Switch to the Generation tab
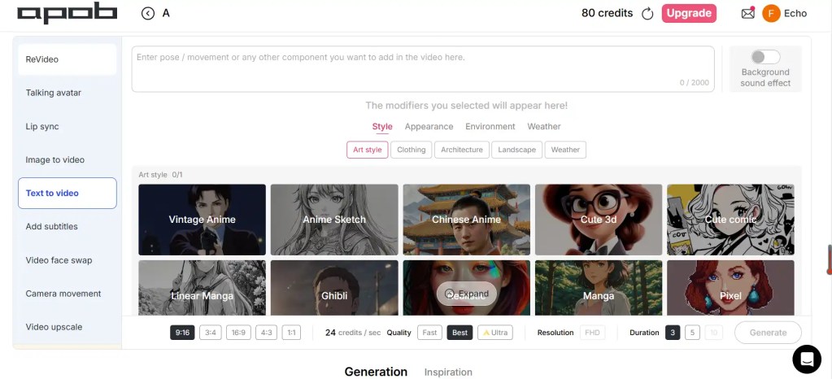This screenshot has height=379, width=832. click(x=377, y=372)
